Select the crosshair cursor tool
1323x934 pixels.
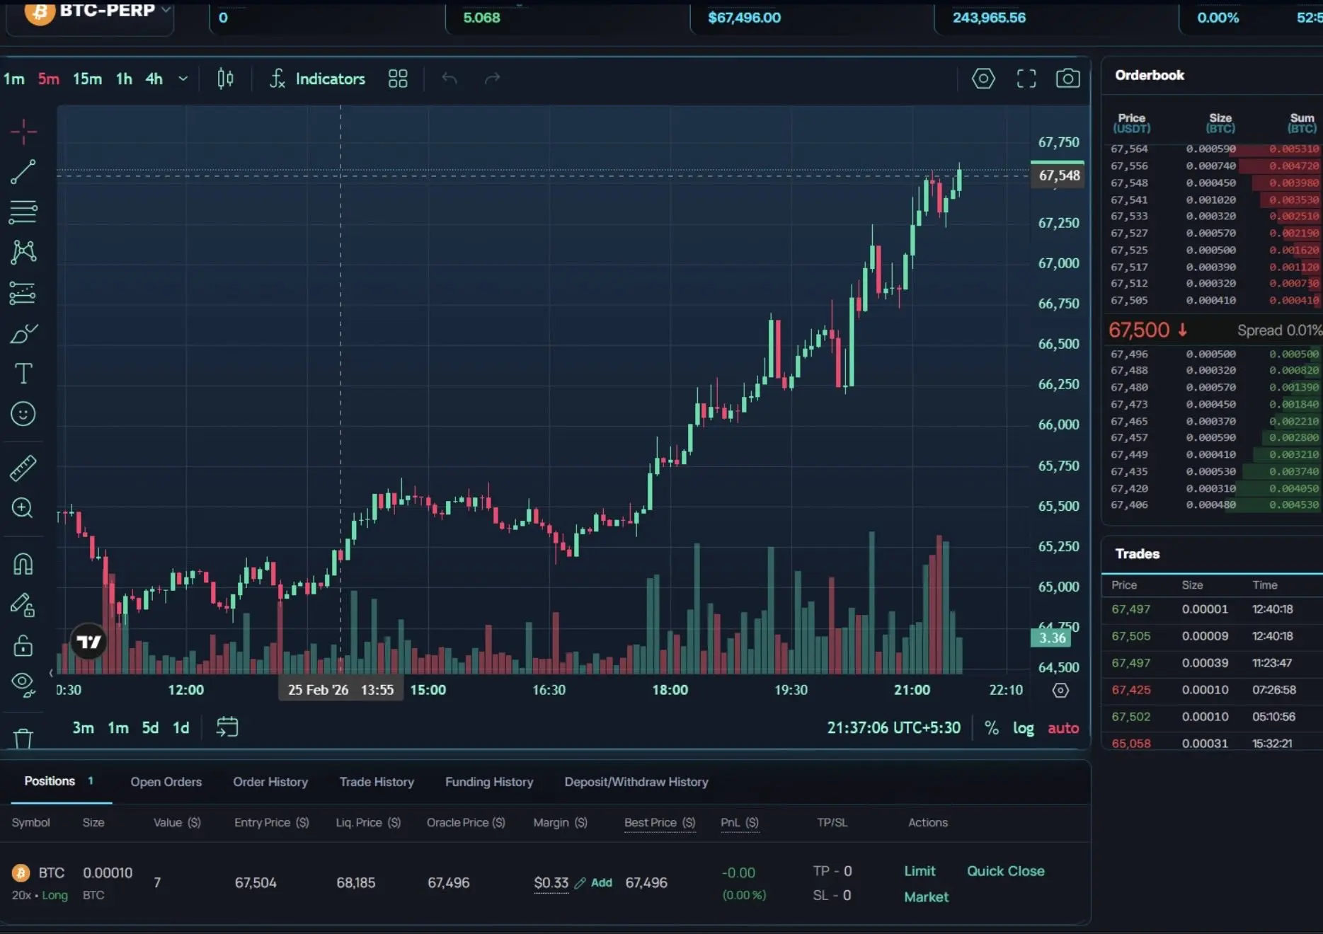point(23,131)
